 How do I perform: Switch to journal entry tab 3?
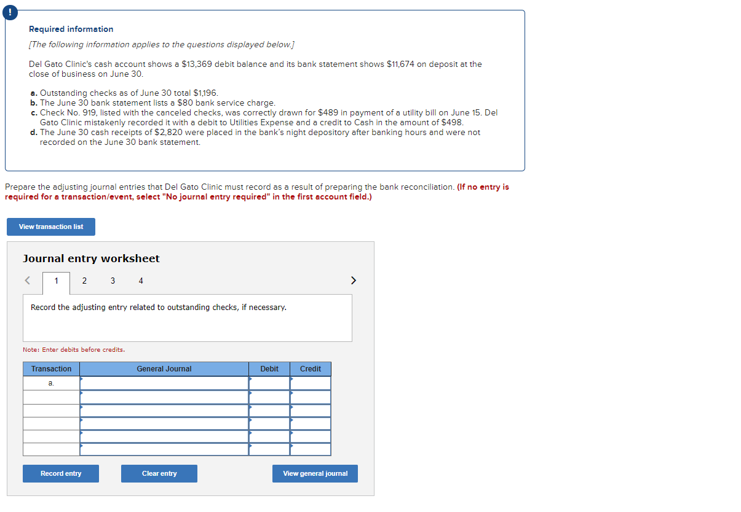[x=113, y=281]
